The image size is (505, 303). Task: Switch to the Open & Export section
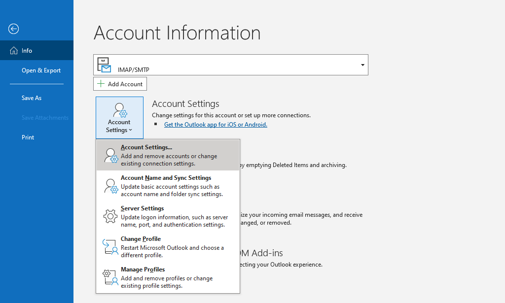pos(41,70)
